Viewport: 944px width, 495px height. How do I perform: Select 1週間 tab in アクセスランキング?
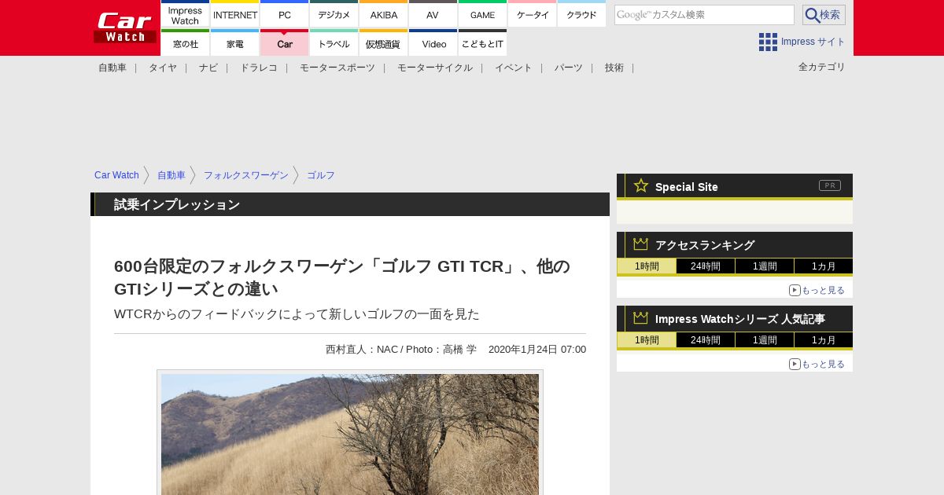(765, 266)
